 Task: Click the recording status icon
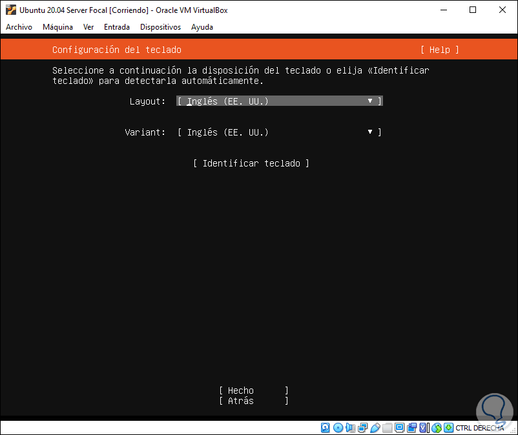(412, 428)
